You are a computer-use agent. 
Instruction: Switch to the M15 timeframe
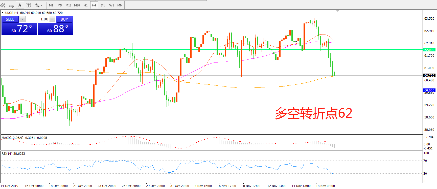click(x=68, y=5)
